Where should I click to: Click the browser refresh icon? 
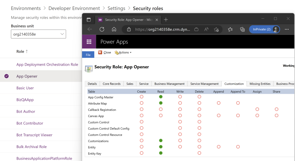pos(102,29)
